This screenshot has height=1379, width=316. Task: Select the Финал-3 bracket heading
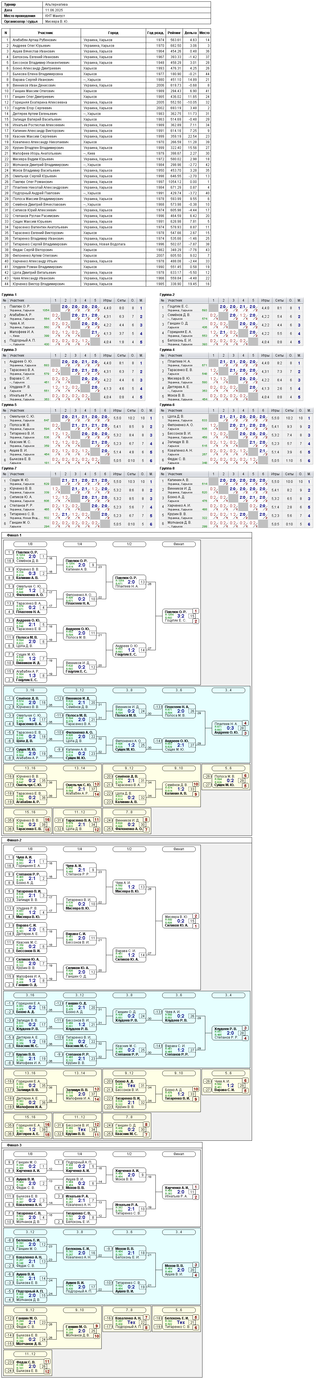coord(14,1144)
